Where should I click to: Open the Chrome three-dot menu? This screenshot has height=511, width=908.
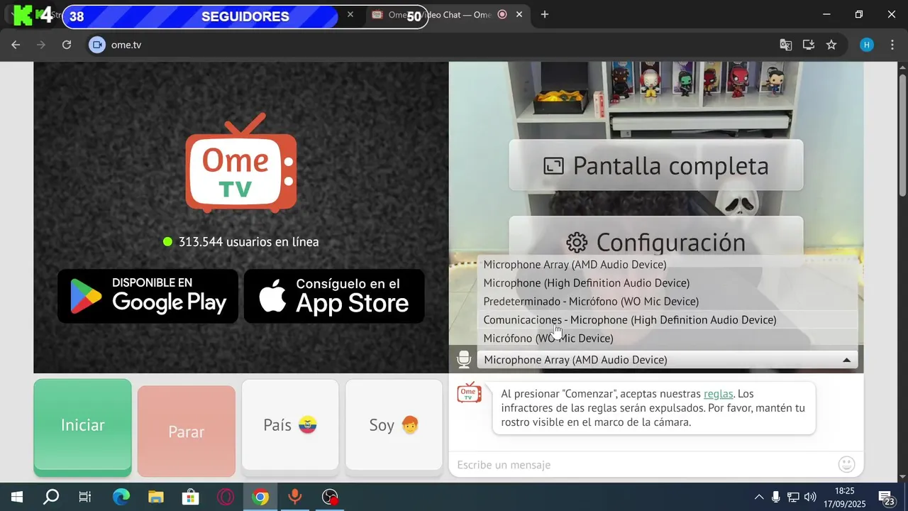(x=891, y=45)
